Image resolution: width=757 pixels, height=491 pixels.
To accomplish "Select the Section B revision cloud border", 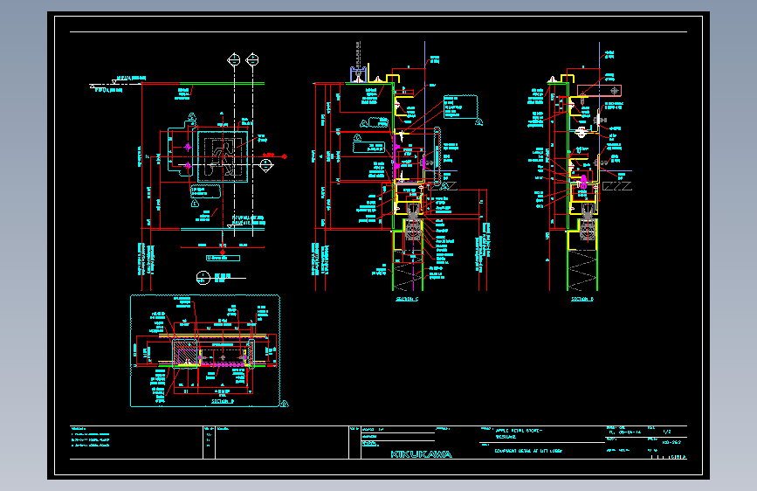I will [205, 351].
